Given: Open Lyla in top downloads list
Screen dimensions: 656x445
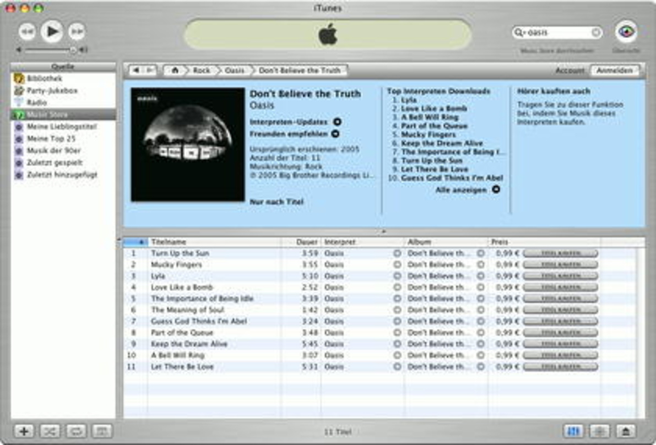Looking at the screenshot, I should pos(408,100).
